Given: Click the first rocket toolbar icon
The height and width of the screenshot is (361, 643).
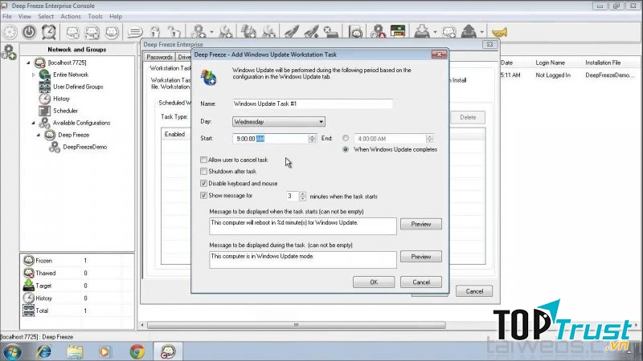Looking at the screenshot, I should pos(291,32).
